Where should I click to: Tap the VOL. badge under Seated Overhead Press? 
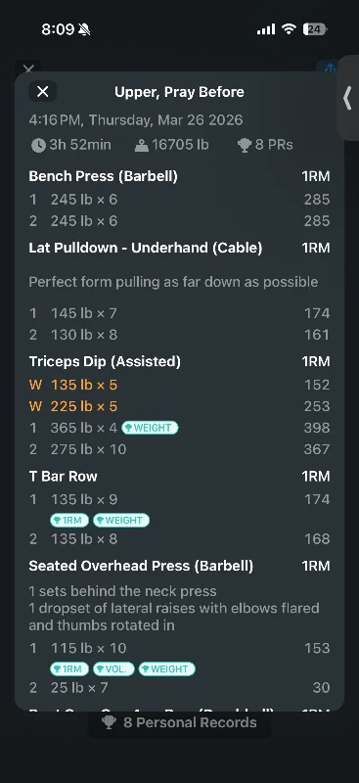coord(113,669)
